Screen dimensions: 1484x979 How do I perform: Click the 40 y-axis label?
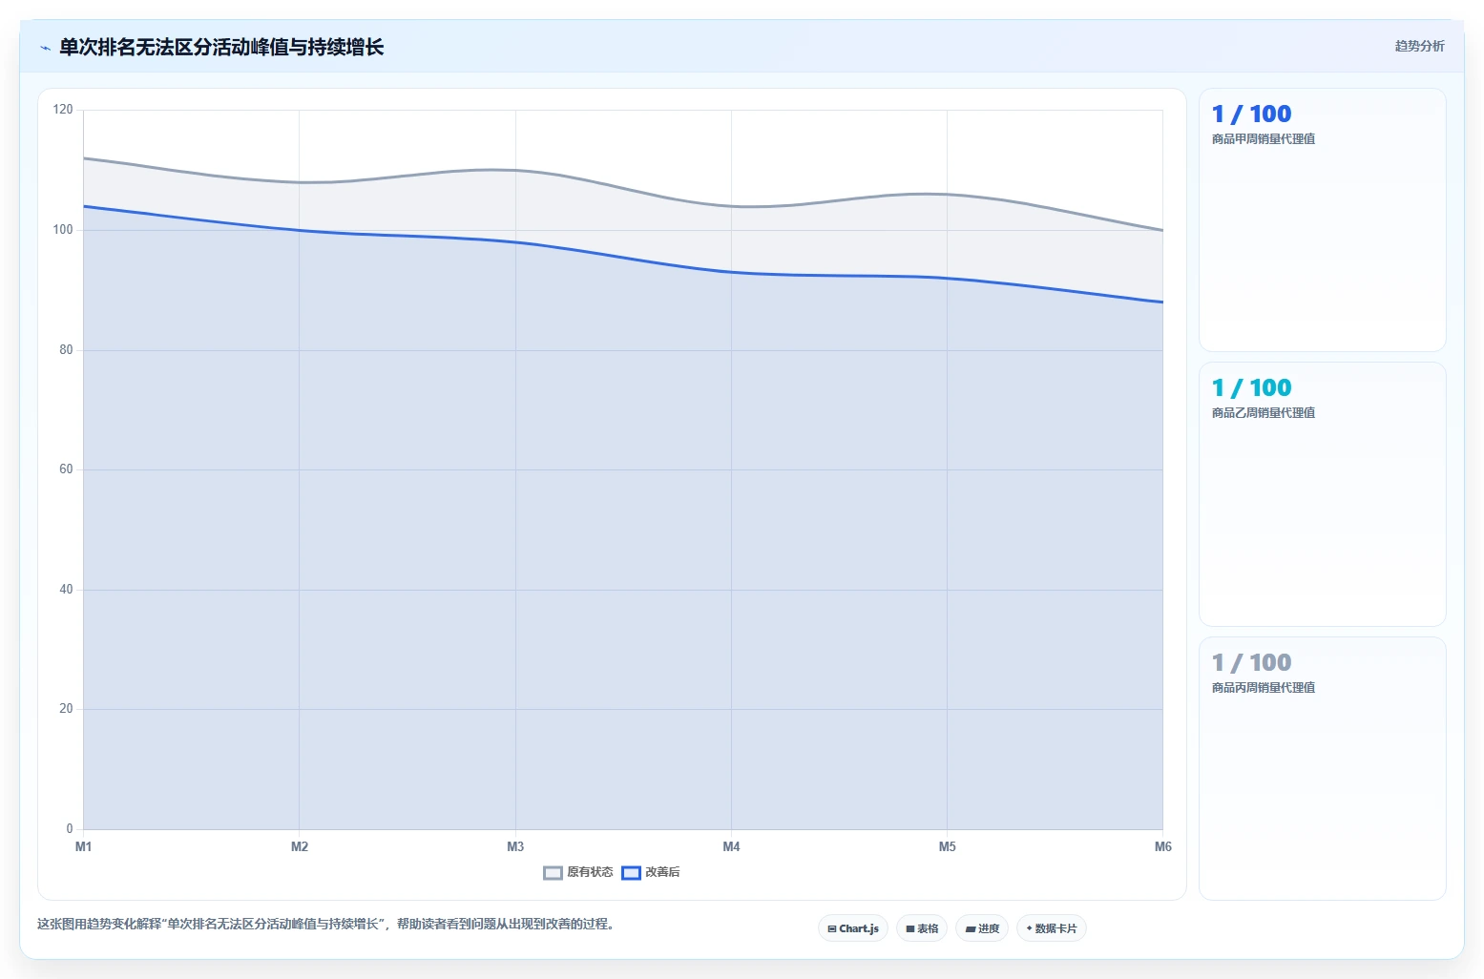point(66,590)
